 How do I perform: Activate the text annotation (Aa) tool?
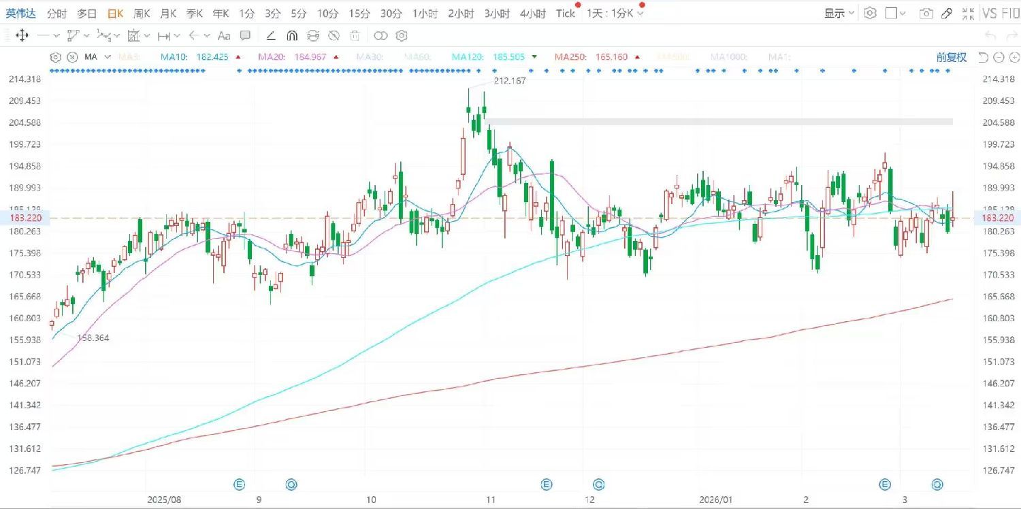(x=224, y=35)
